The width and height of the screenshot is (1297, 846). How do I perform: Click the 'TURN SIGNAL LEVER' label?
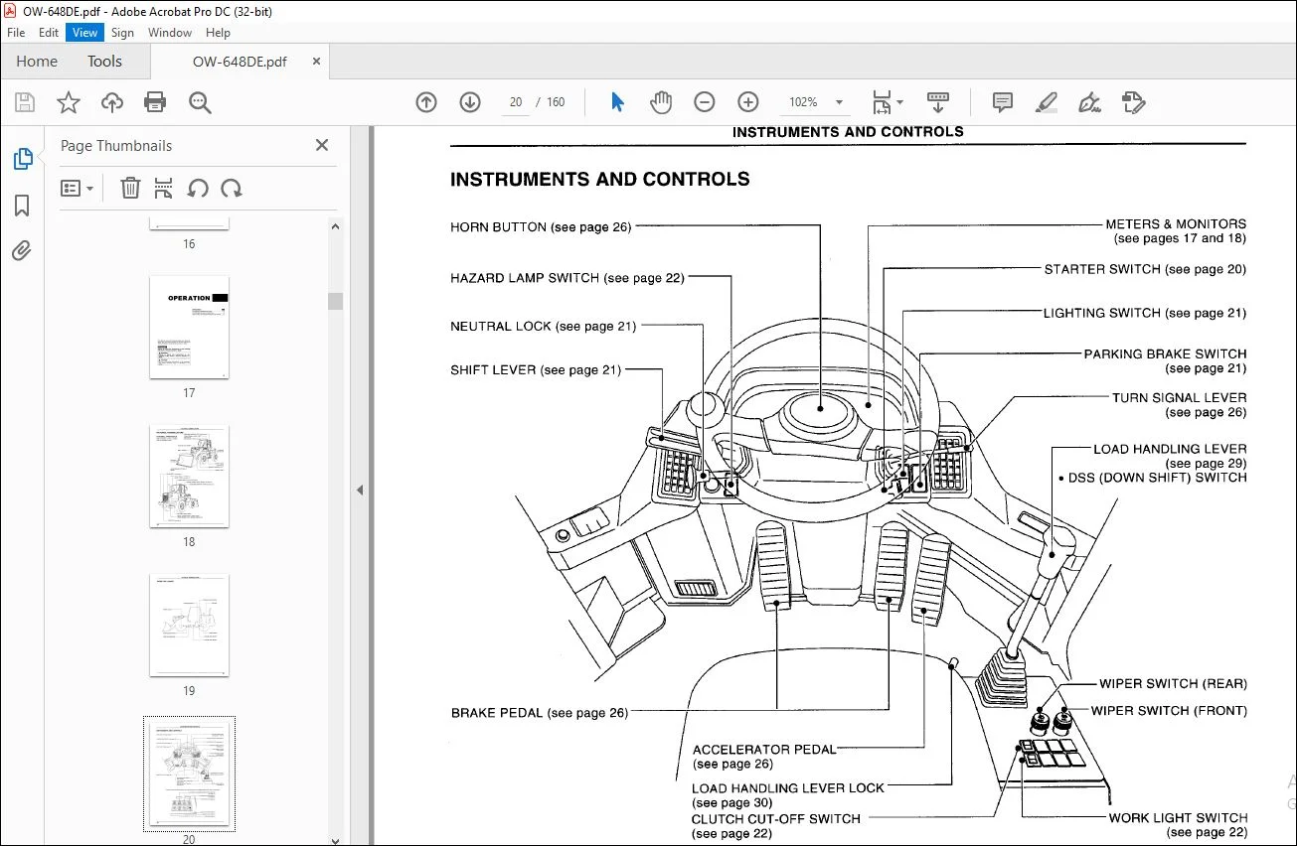[x=1179, y=398]
